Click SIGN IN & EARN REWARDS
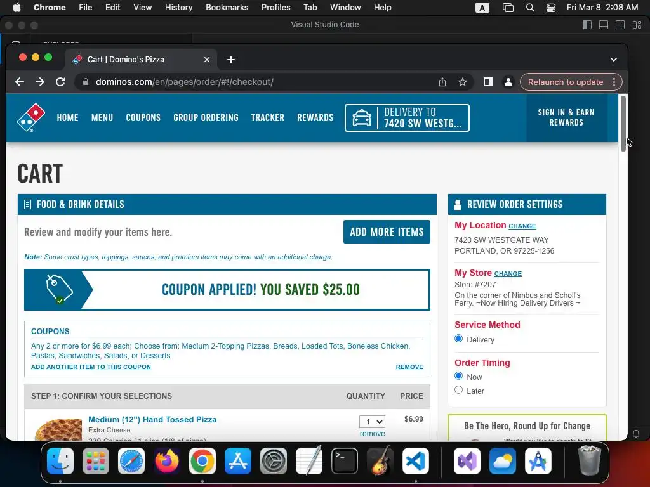This screenshot has width=650, height=487. [566, 117]
